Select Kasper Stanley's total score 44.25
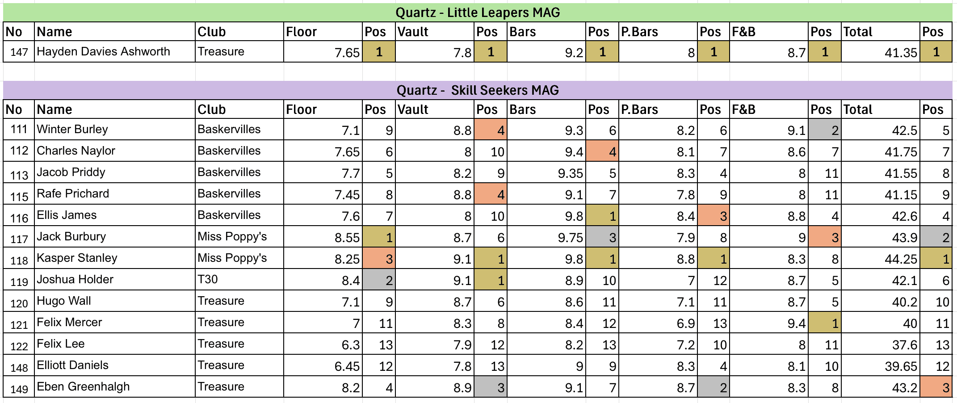This screenshot has width=957, height=403. coord(880,259)
